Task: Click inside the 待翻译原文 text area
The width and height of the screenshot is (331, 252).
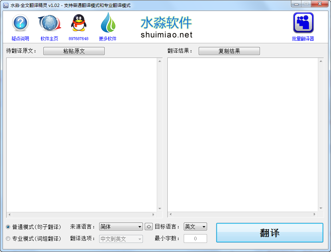Action: click(82, 134)
